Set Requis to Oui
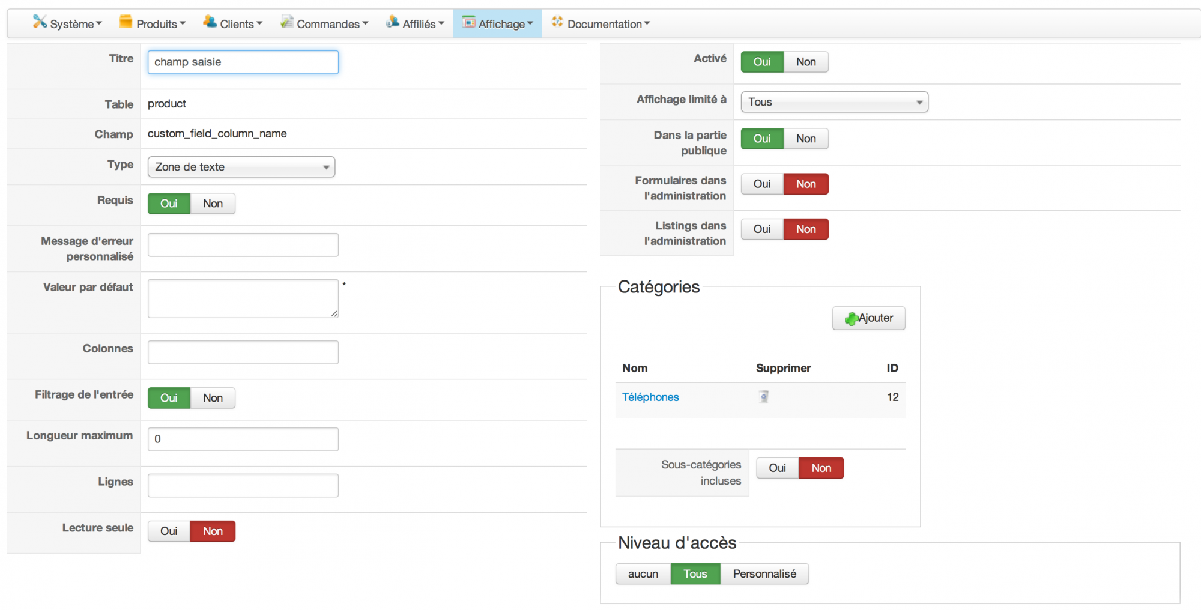 point(169,204)
